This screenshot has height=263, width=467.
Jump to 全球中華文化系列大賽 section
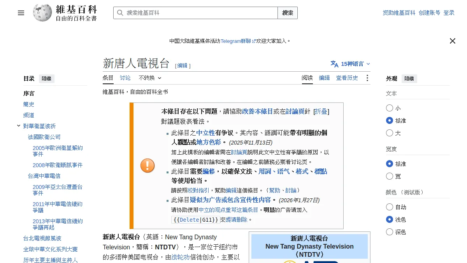pos(51,249)
